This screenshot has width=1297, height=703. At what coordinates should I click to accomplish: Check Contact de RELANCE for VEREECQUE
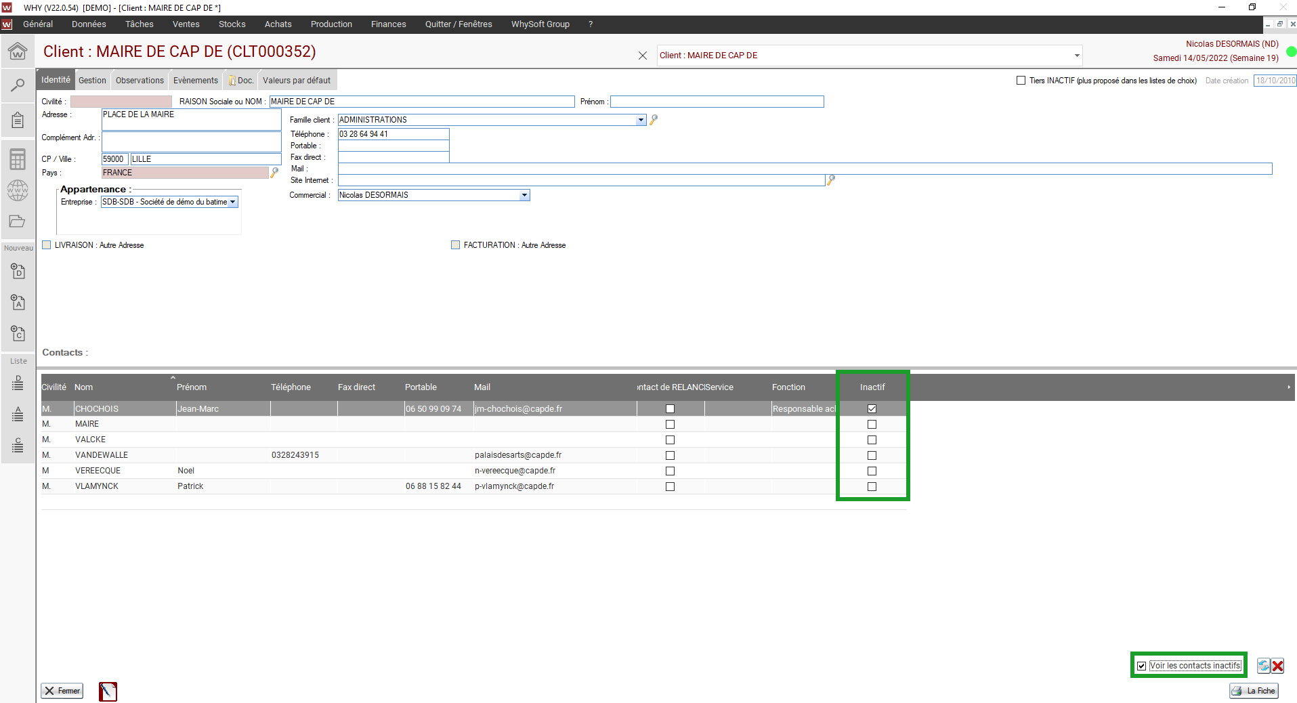[x=671, y=471]
